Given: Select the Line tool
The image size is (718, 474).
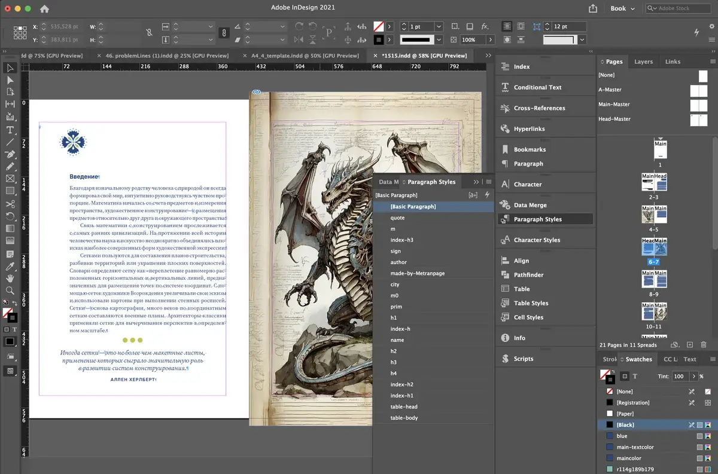Looking at the screenshot, I should click(10, 142).
